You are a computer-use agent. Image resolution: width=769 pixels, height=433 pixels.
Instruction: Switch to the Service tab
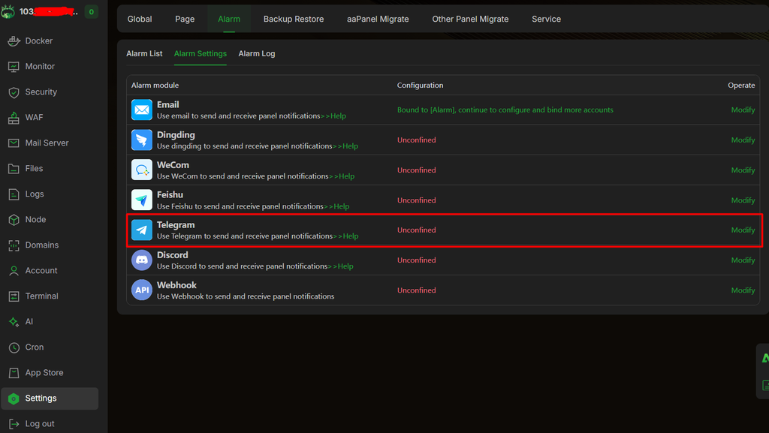tap(547, 19)
